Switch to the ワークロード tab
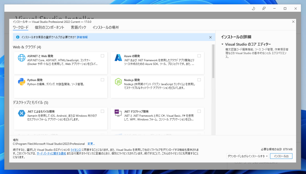The height and width of the screenshot is (174, 306). (x=20, y=27)
